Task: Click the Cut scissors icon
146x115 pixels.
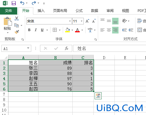Action: pyautogui.click(x=17, y=19)
